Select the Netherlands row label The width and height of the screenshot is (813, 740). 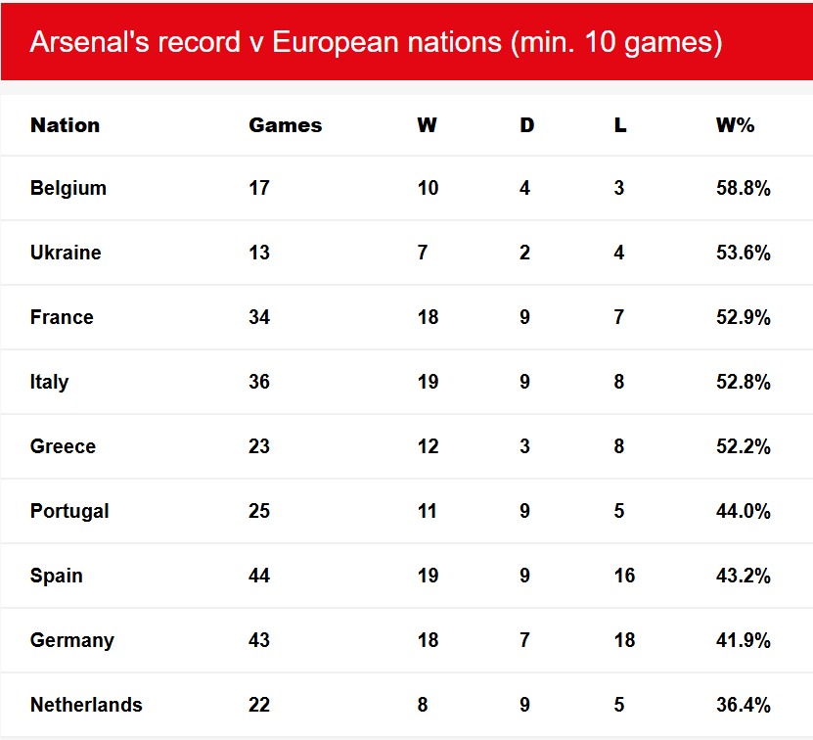tap(86, 705)
